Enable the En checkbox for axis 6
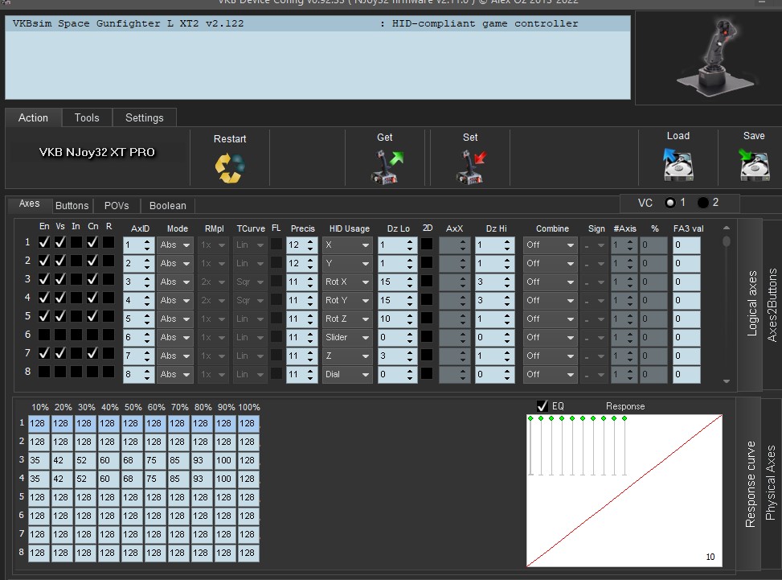 point(44,335)
